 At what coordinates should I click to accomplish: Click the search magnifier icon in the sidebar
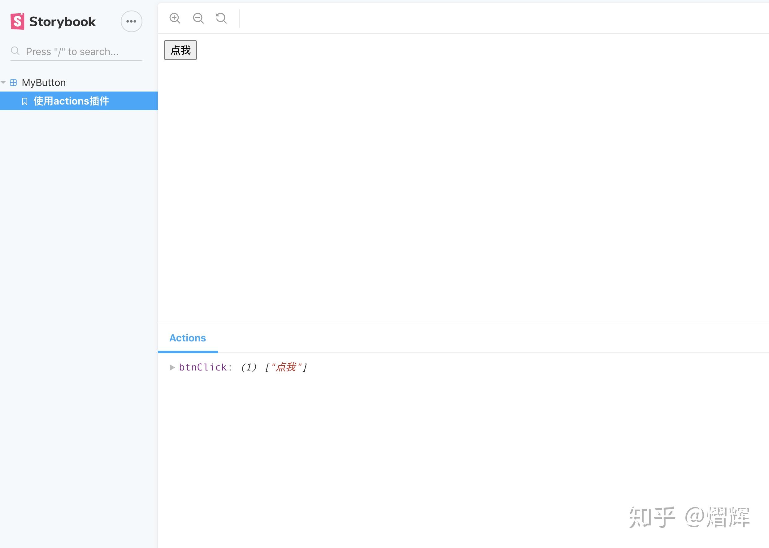click(x=15, y=51)
